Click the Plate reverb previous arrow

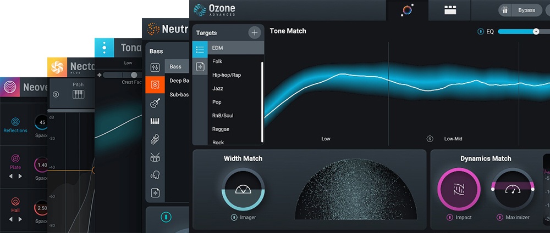(x=12, y=177)
